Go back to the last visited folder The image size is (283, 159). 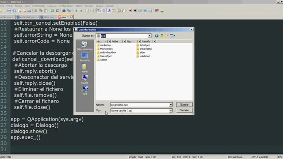tap(157, 36)
